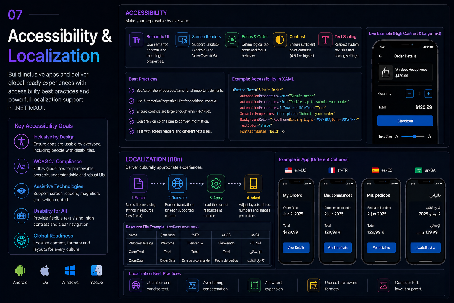The image size is (454, 303).
Task: Select the Focus & Order target icon
Action: (232, 40)
